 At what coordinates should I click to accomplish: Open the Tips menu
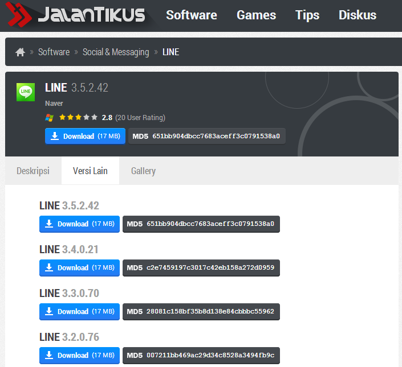tap(307, 15)
